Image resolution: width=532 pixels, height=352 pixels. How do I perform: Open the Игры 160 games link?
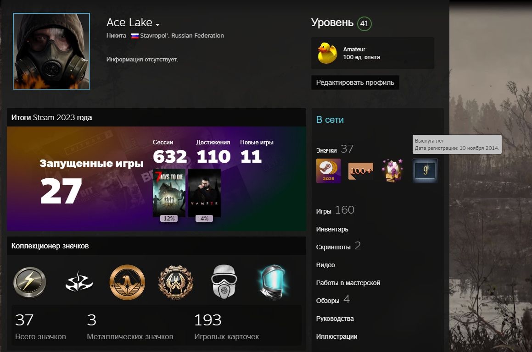pos(335,210)
